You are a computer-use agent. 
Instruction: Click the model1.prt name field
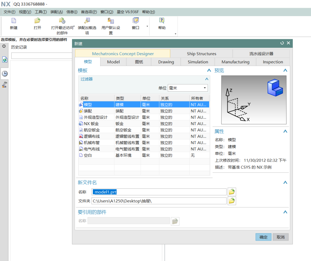(159, 192)
